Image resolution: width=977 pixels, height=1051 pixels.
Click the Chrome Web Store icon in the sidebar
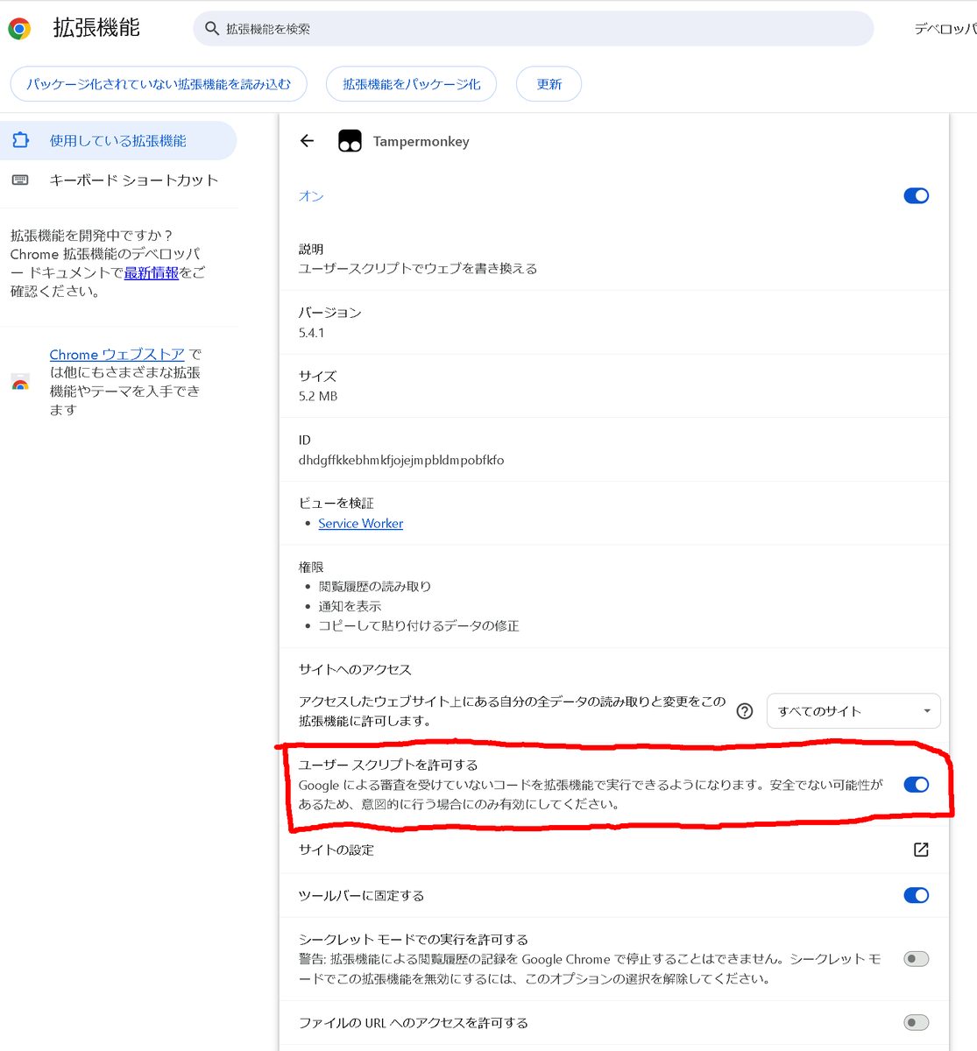tap(20, 381)
